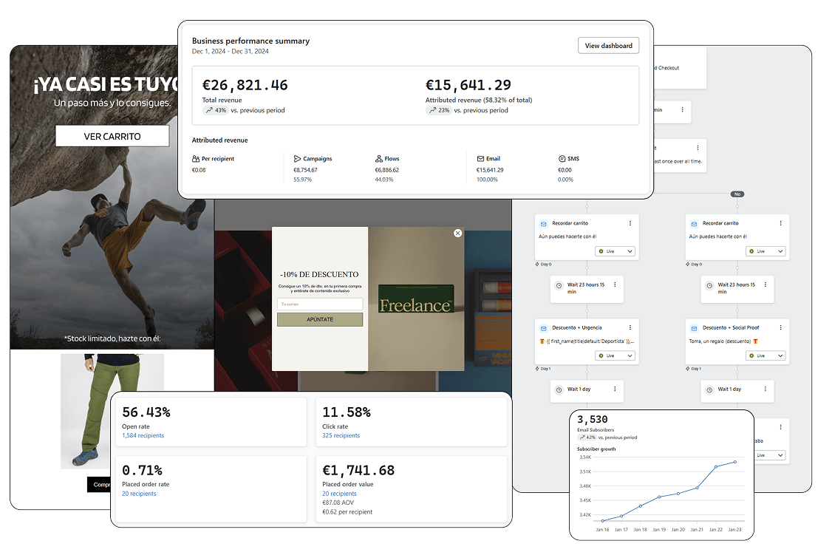
Task: Click the Jan 16 data point on subscriber chart
Action: click(x=603, y=521)
